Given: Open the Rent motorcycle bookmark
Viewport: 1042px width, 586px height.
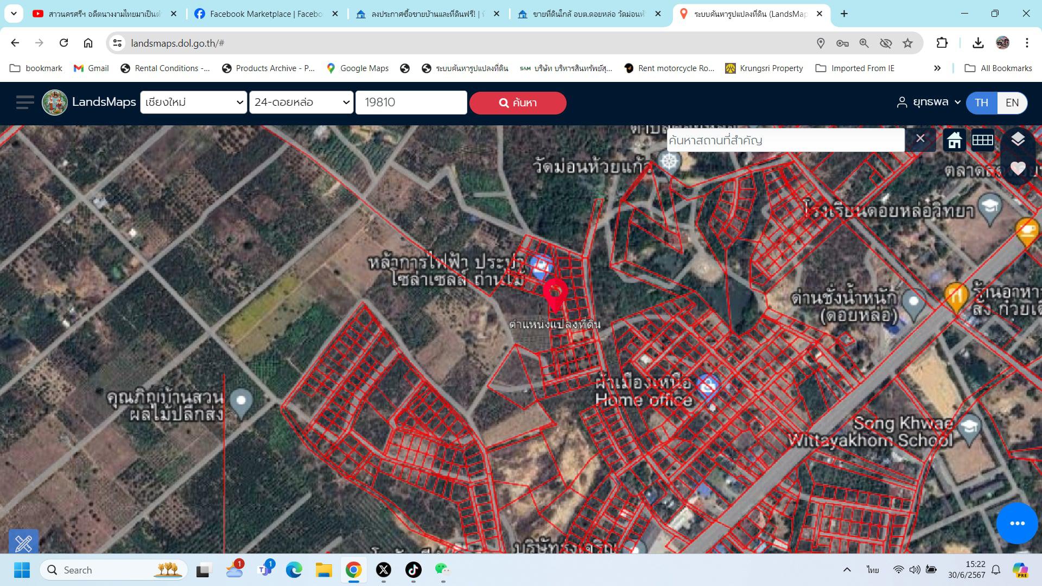Looking at the screenshot, I should tap(669, 68).
